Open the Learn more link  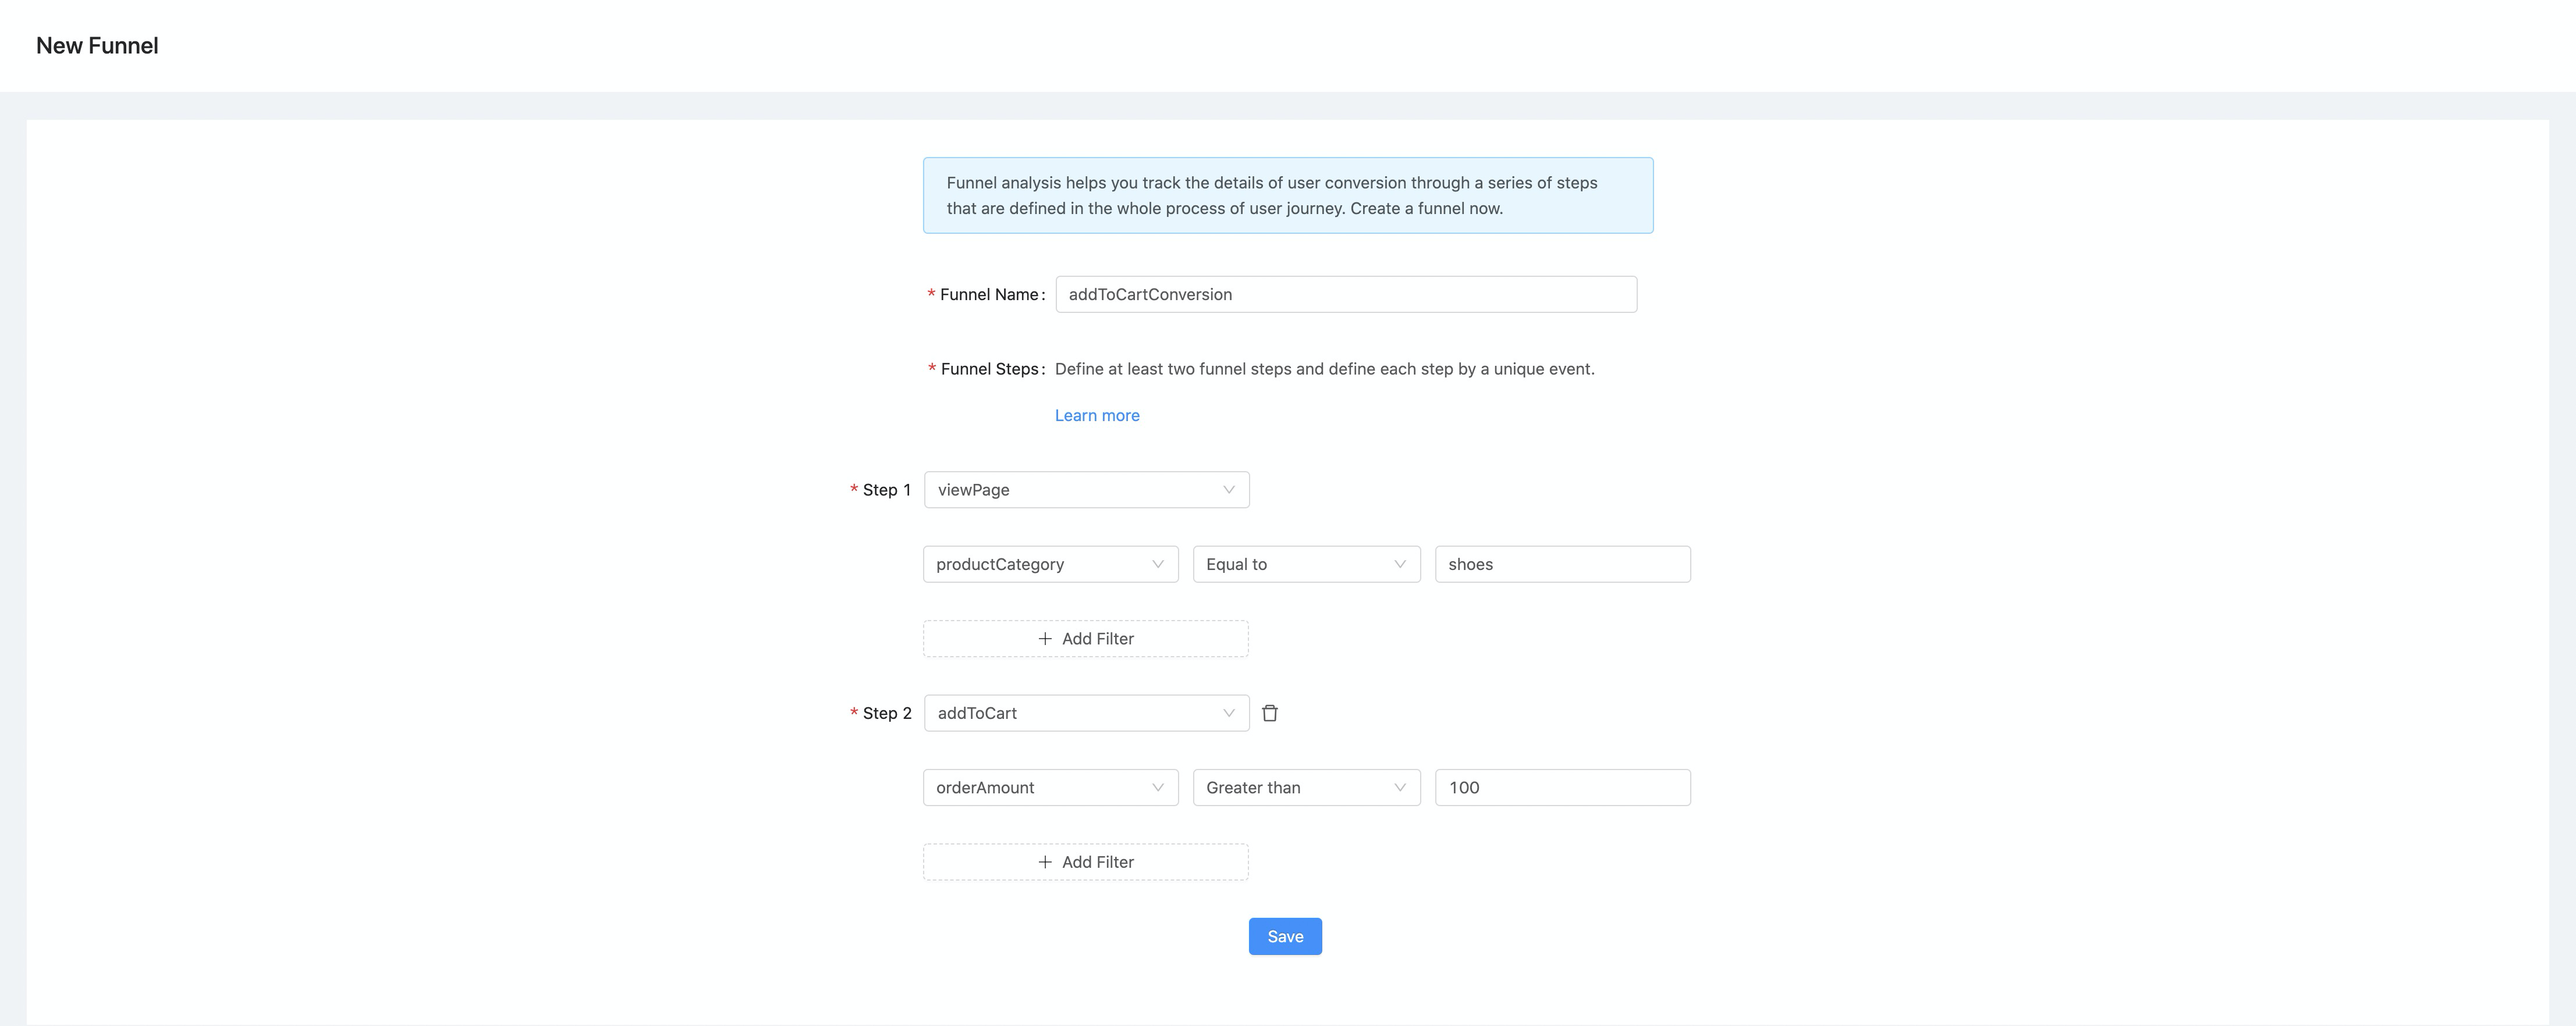click(1096, 416)
